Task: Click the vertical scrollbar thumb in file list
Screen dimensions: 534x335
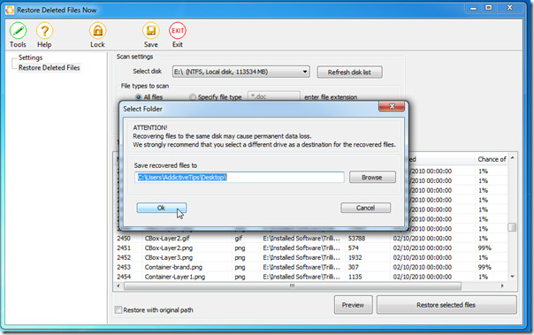Action: pos(512,227)
